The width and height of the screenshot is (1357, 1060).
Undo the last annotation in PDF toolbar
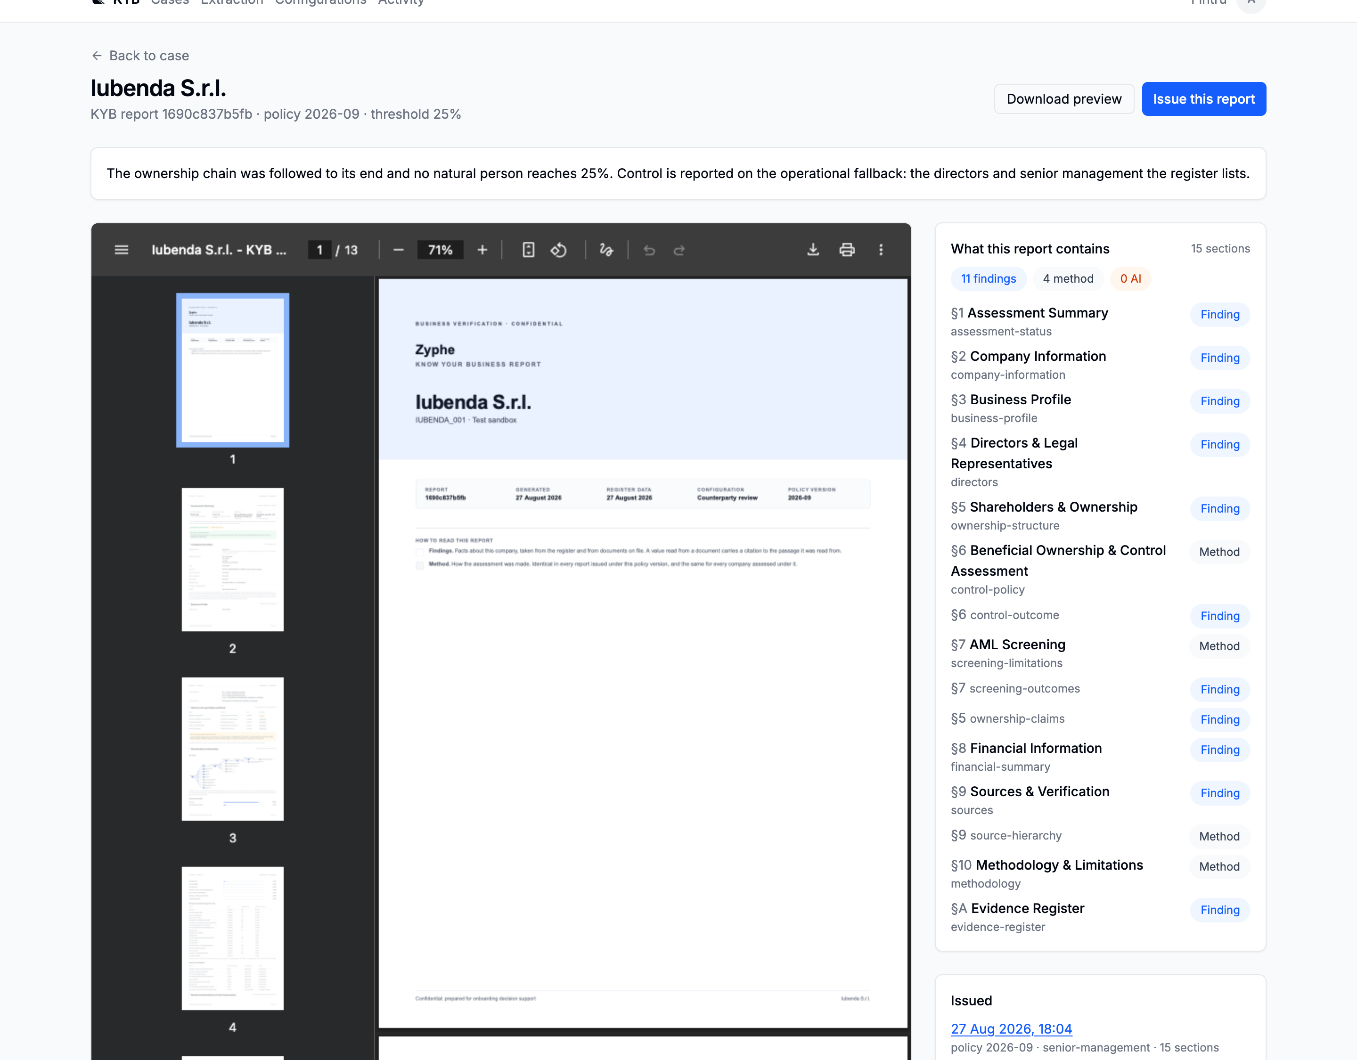click(x=649, y=250)
